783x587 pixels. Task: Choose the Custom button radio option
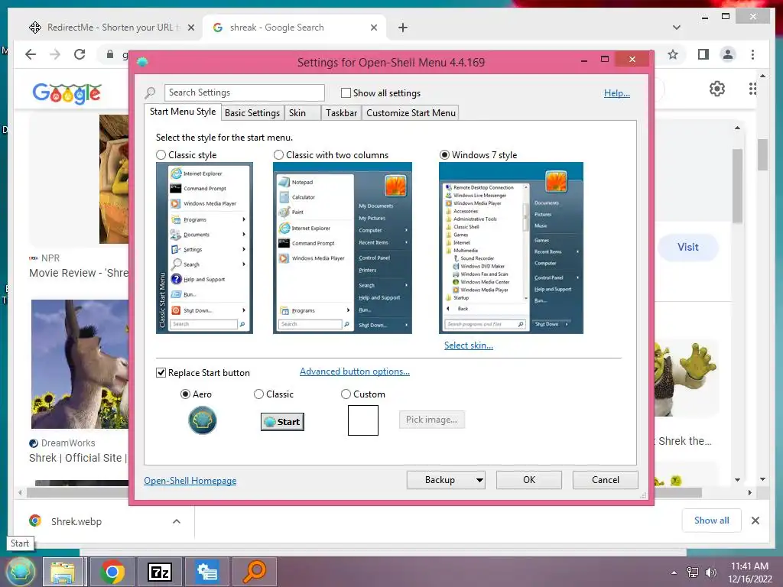click(346, 394)
